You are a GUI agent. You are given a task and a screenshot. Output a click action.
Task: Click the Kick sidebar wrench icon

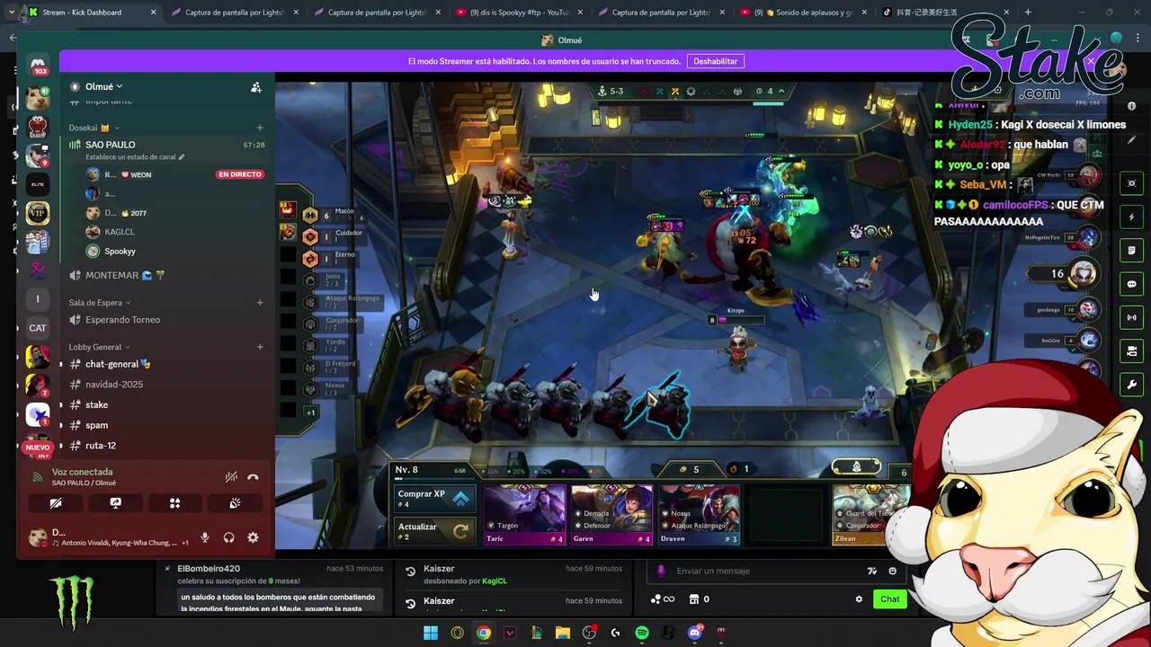[1131, 385]
